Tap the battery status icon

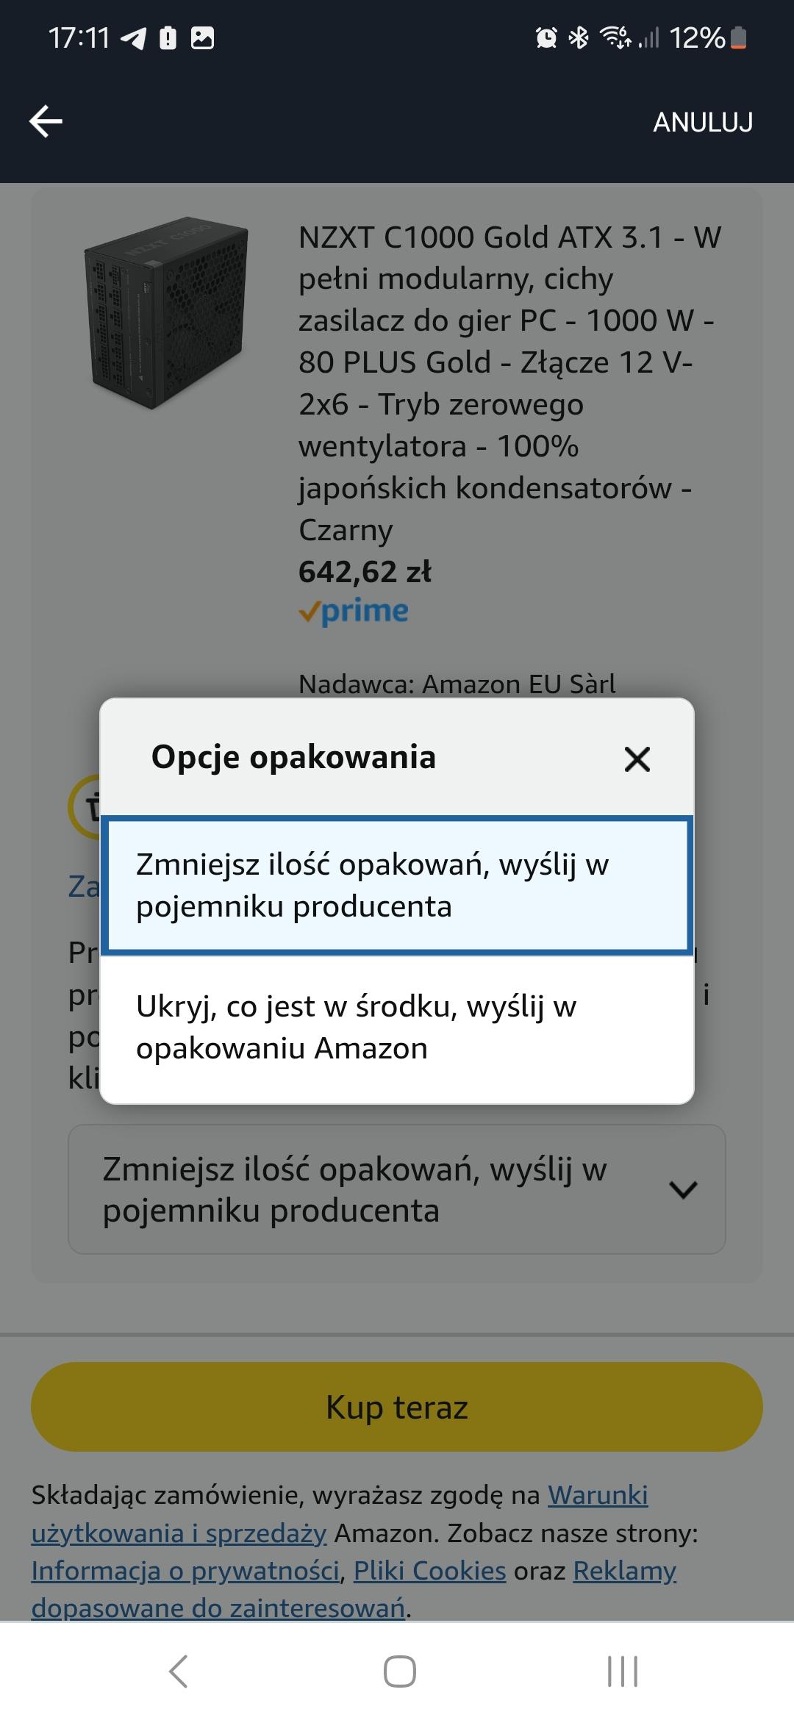point(739,37)
